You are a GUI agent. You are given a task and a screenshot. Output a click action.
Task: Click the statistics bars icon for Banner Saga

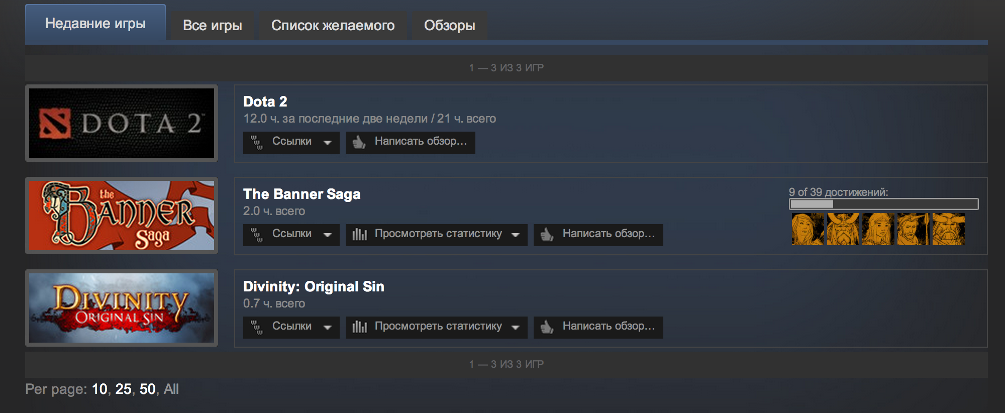pyautogui.click(x=360, y=235)
